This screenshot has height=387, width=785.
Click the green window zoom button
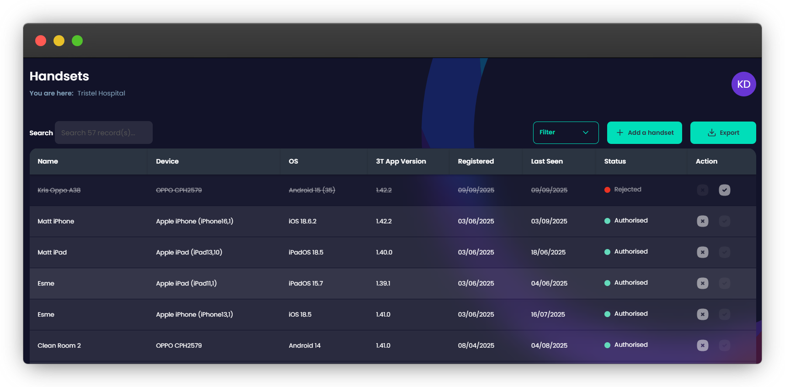tap(77, 41)
